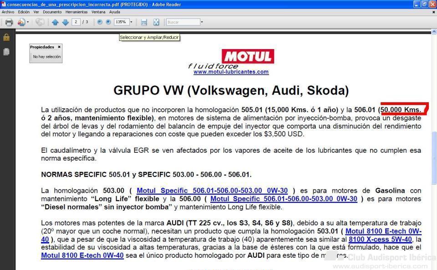The height and width of the screenshot is (270, 437).
Task: Click the Propiedades panel title
Action: pos(42,47)
